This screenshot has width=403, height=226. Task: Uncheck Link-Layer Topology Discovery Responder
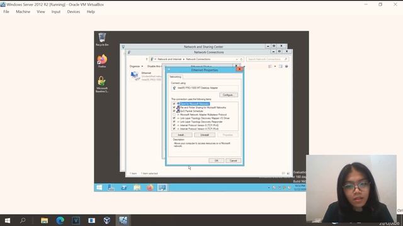(x=174, y=122)
